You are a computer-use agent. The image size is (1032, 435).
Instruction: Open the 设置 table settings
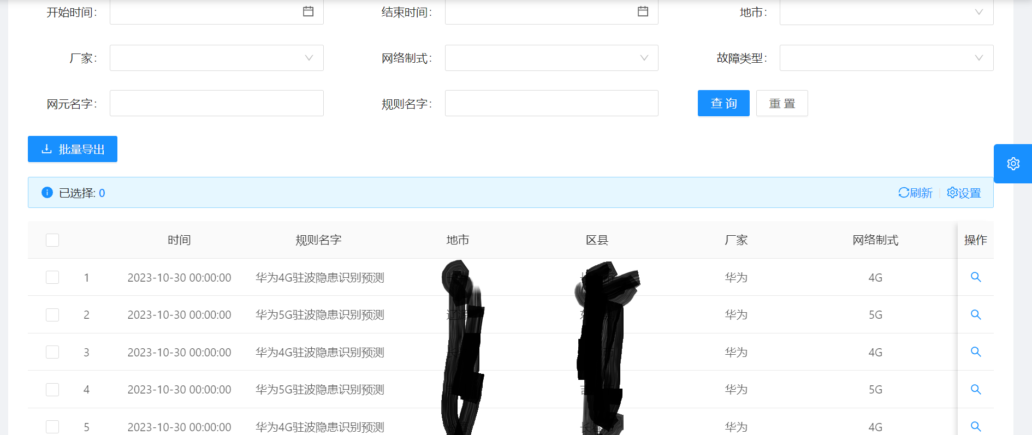pyautogui.click(x=964, y=193)
